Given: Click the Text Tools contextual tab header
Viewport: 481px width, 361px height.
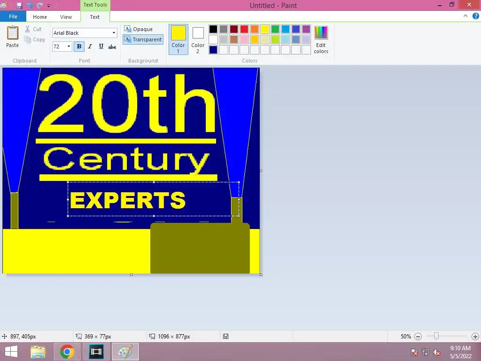Looking at the screenshot, I should click(x=95, y=5).
